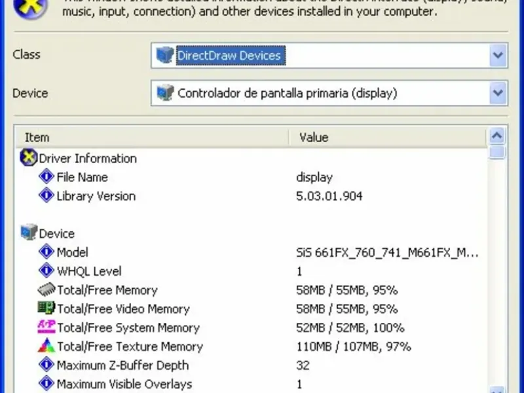This screenshot has width=524, height=393.
Task: Click the AGP Total/Free System Memory icon
Action: coord(47,327)
